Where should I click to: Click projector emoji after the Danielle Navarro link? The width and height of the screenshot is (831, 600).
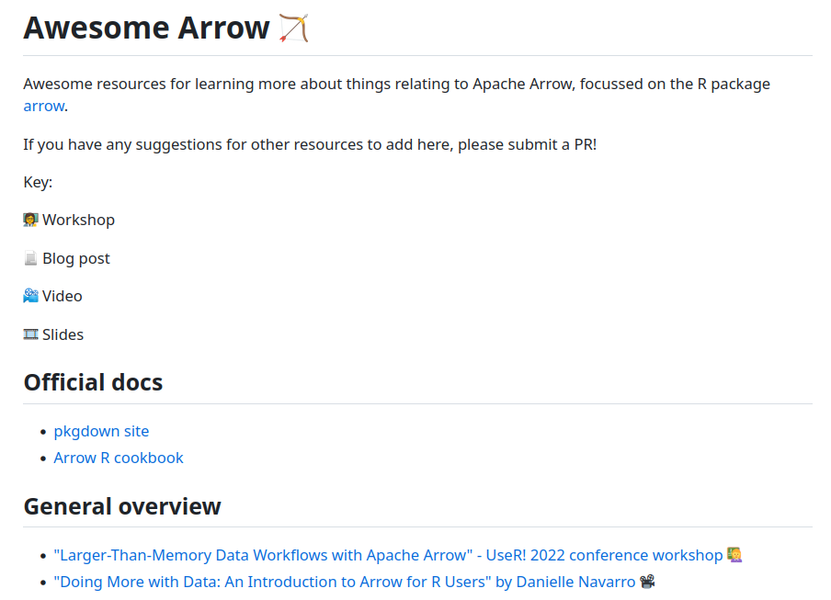[647, 583]
